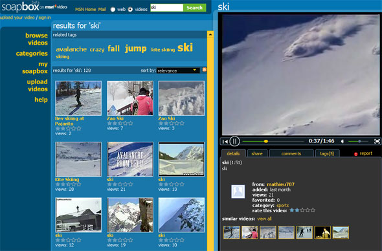Open the Bev skiing at Pajarito thumbnail

pyautogui.click(x=78, y=98)
